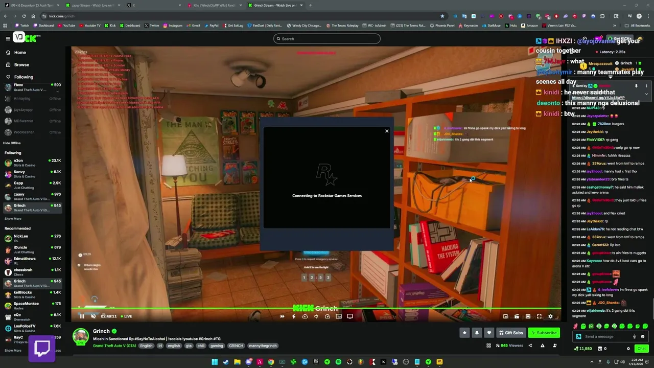Click the Grinch streamer avatar
The height and width of the screenshot is (368, 654).
[80, 337]
